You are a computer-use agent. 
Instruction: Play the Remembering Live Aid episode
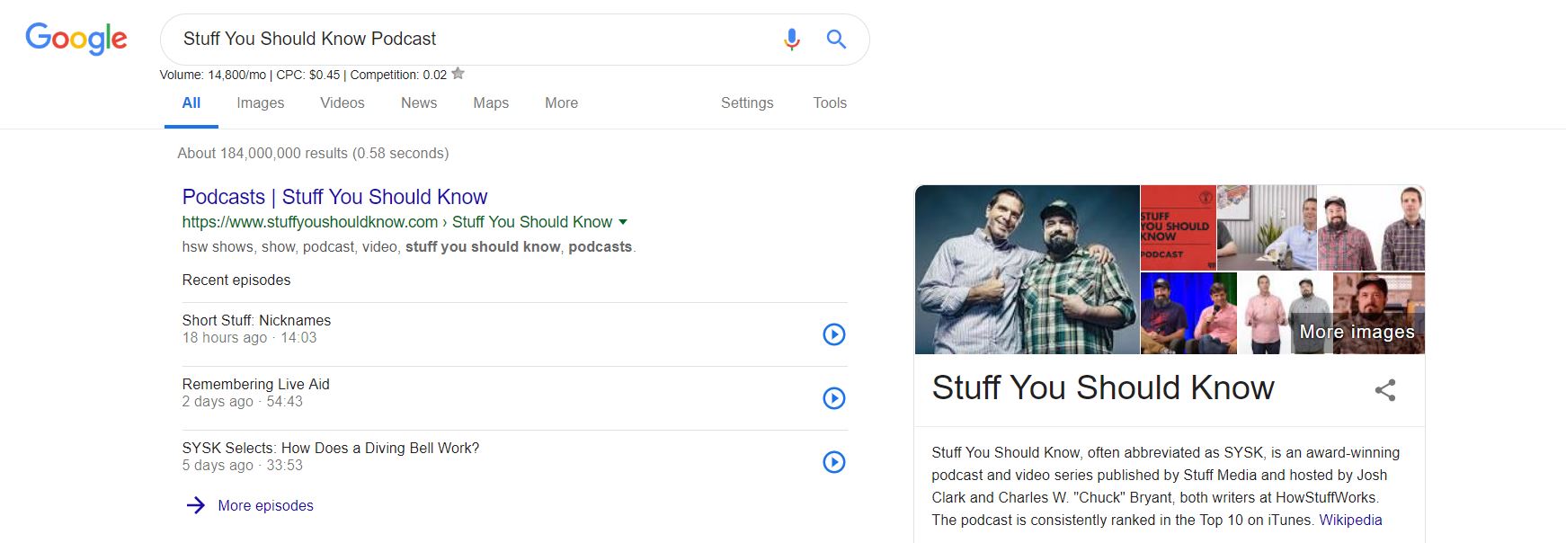[834, 398]
